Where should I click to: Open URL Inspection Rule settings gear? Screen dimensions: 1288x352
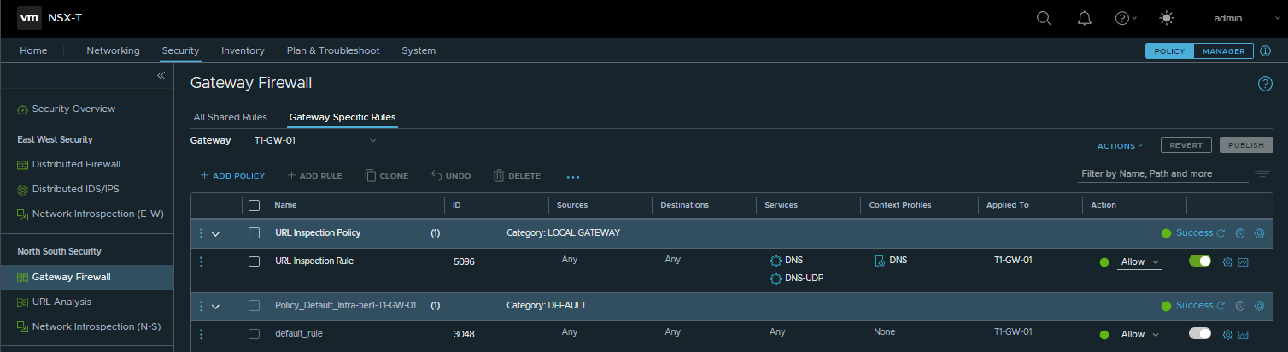pyautogui.click(x=1228, y=262)
